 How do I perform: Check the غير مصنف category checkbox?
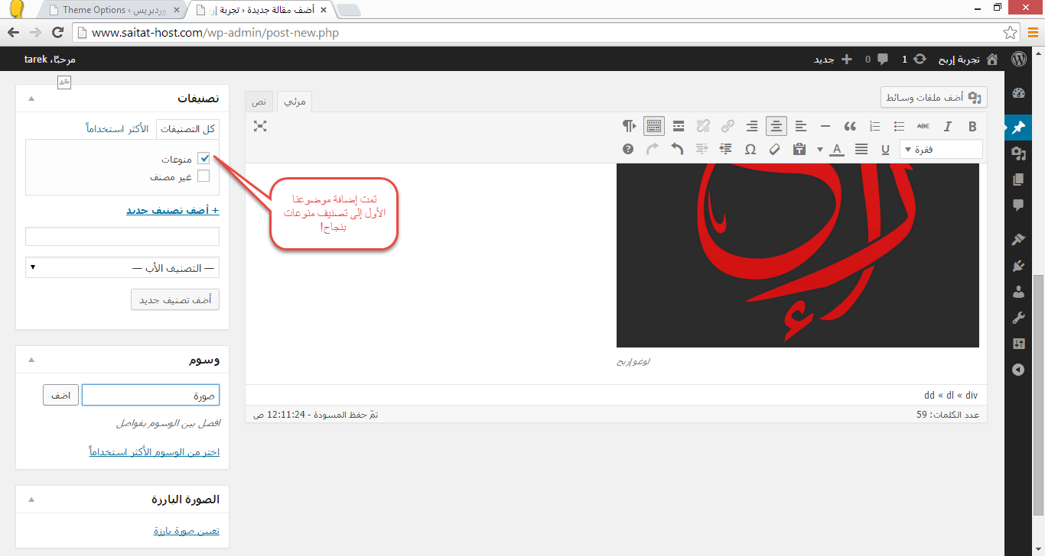pyautogui.click(x=203, y=176)
